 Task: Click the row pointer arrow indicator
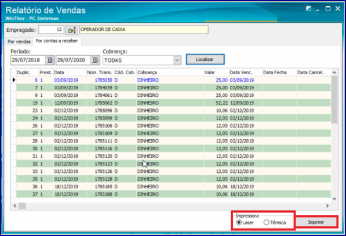pyautogui.click(x=14, y=80)
